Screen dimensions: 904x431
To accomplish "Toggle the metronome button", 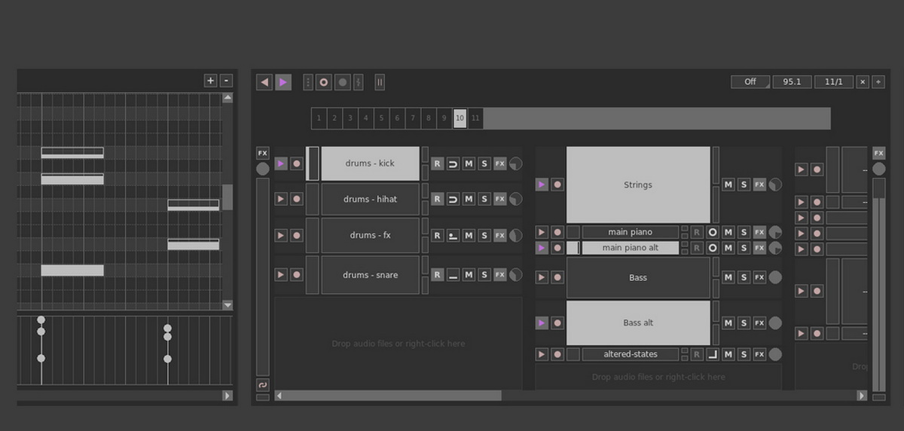I will 380,82.
